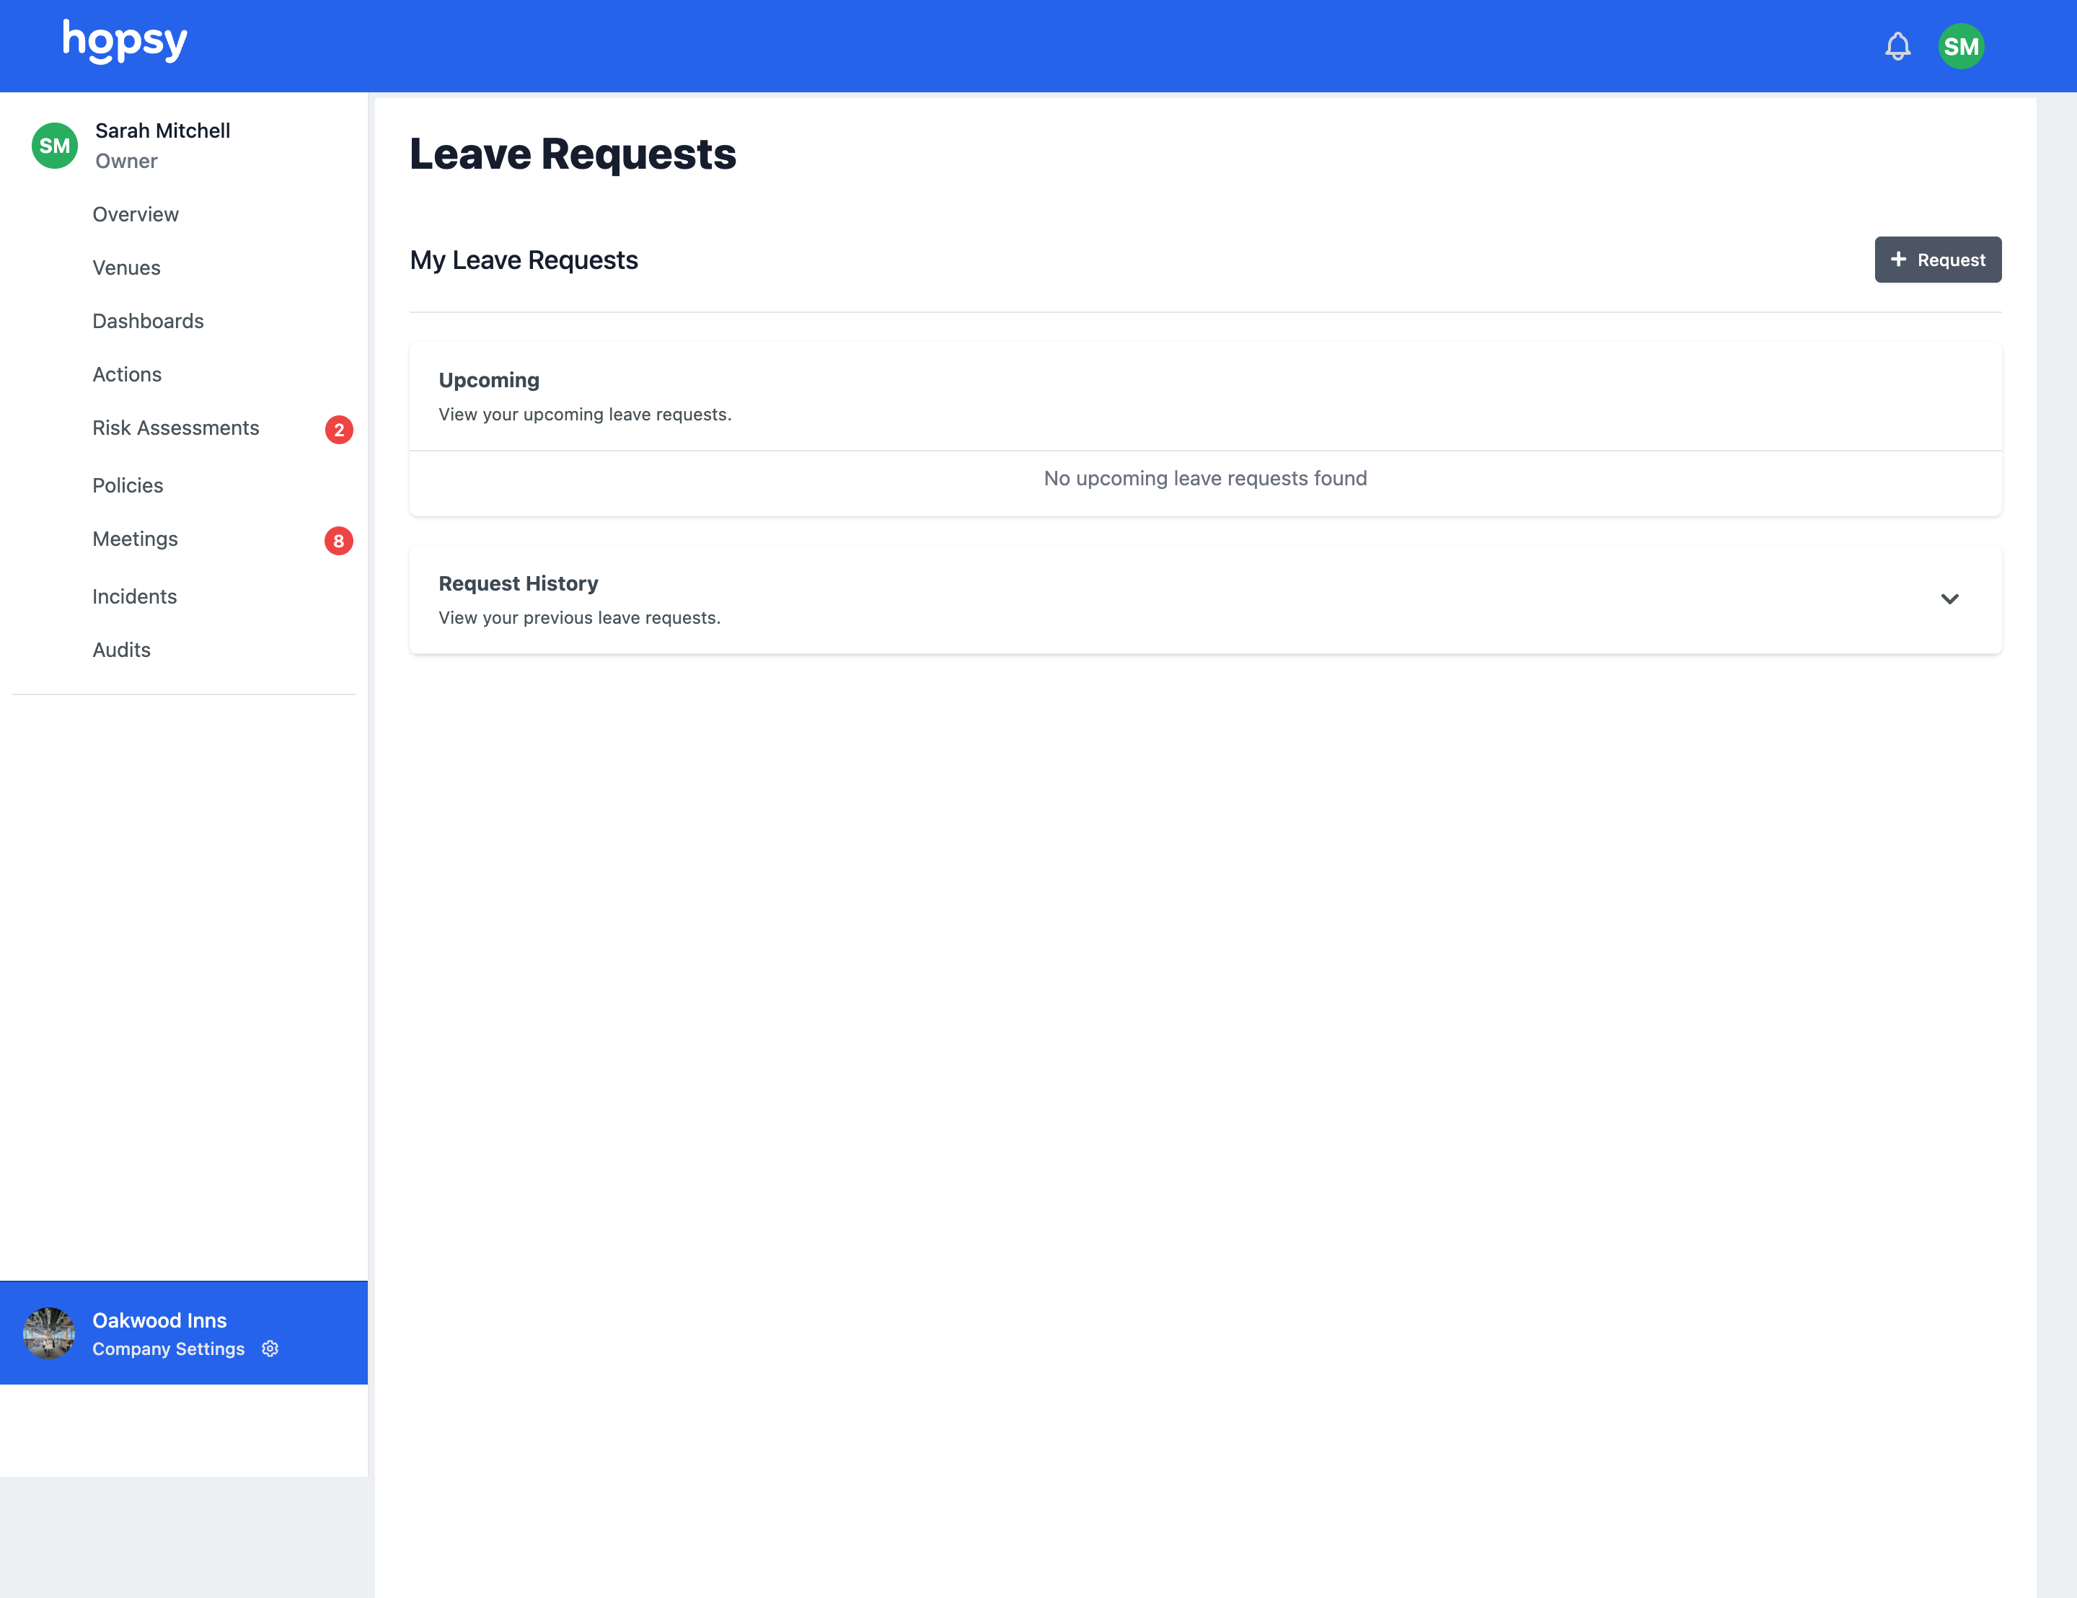Click the Request History heading
Screen dimensions: 2077x1598
(519, 583)
